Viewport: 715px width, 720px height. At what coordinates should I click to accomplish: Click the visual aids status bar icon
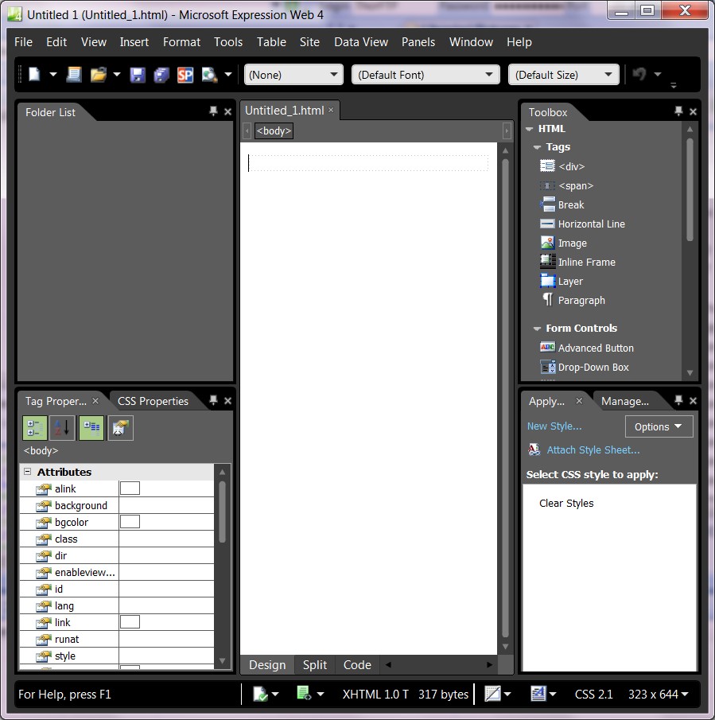492,694
